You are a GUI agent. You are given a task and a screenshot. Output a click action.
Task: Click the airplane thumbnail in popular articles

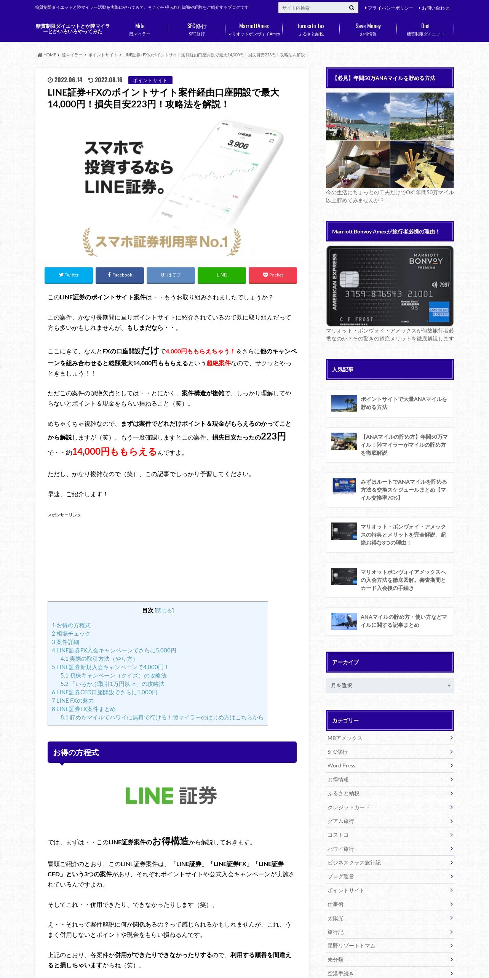coord(344,621)
